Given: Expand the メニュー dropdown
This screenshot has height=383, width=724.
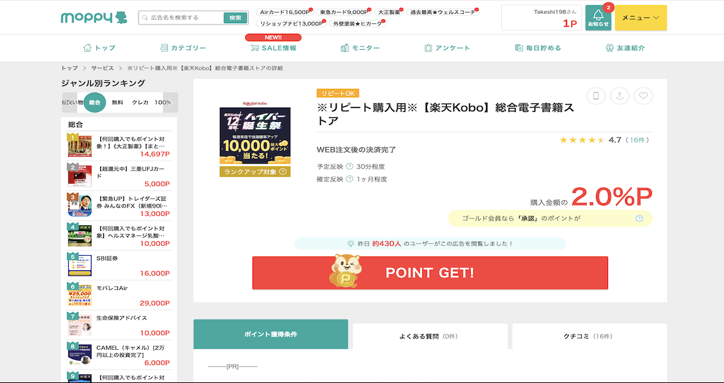Looking at the screenshot, I should (x=640, y=18).
